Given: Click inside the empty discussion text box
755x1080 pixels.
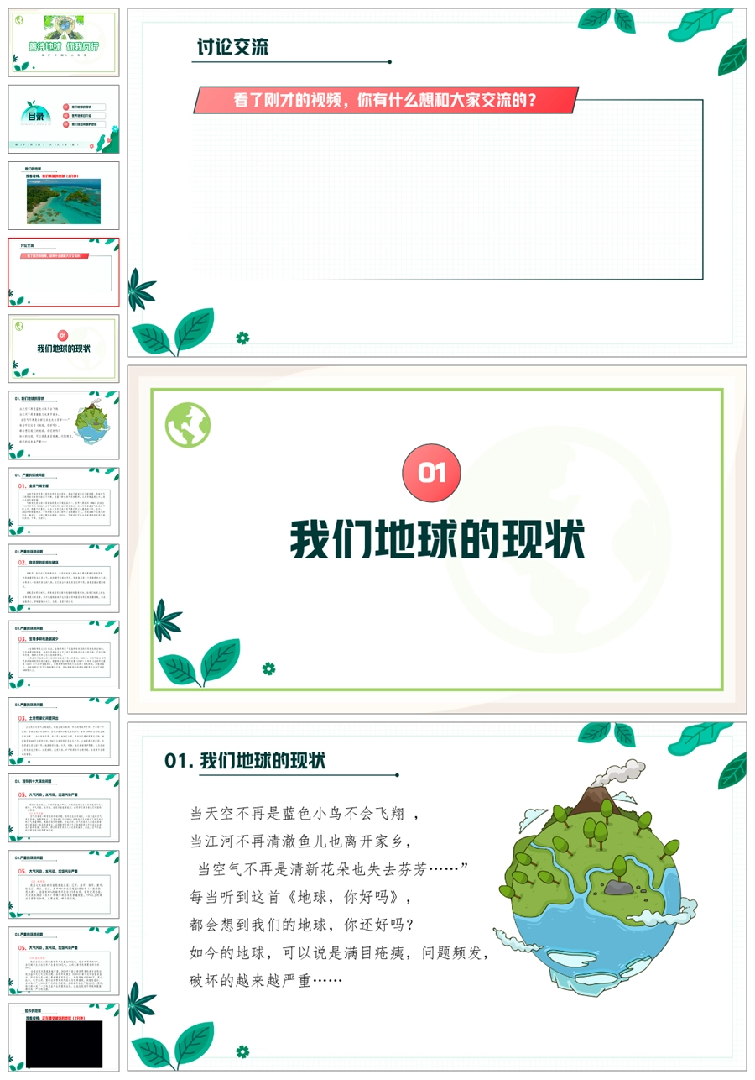Looking at the screenshot, I should [449, 197].
